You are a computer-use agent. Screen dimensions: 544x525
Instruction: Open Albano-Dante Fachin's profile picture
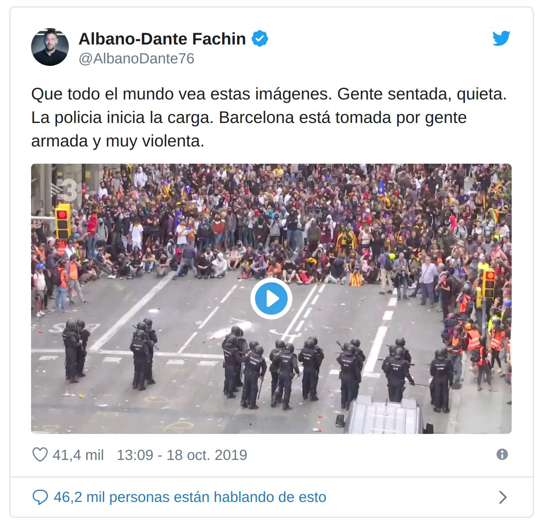pos(50,47)
